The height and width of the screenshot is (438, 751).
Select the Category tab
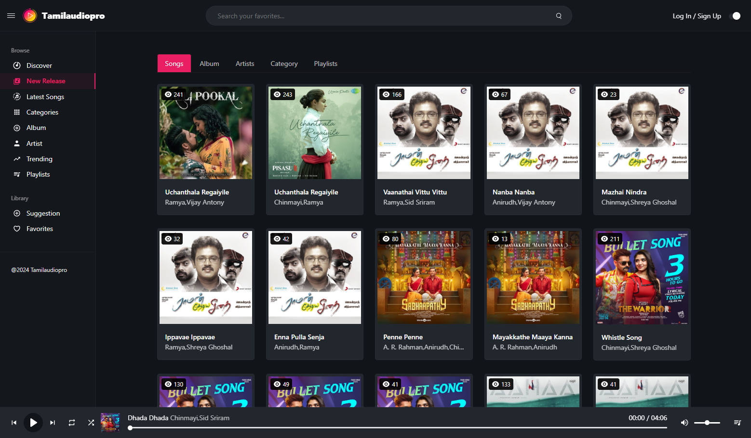coord(284,64)
